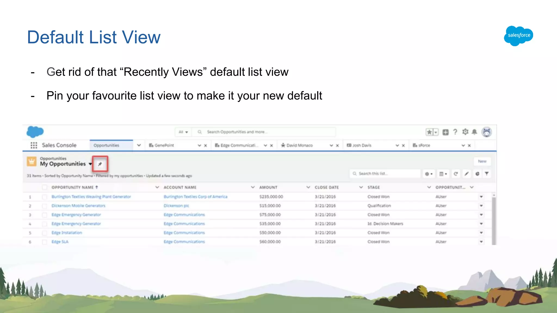Open the All search scope dropdown
557x313 pixels.
coord(183,132)
